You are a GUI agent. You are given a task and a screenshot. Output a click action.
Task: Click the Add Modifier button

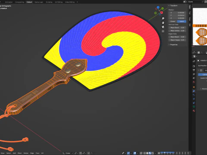click(x=202, y=65)
